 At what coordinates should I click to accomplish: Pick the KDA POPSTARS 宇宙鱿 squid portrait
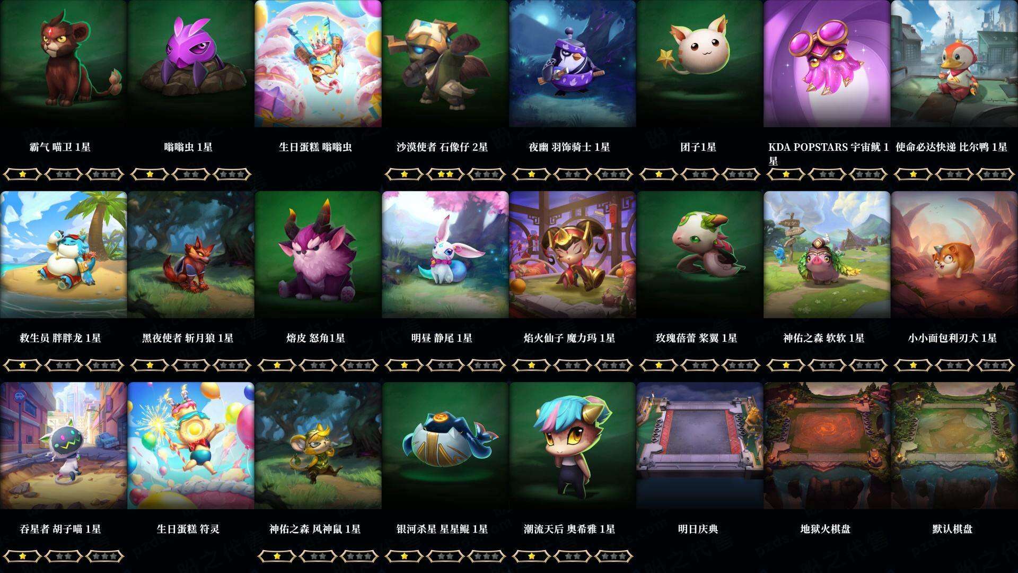pyautogui.click(x=827, y=64)
